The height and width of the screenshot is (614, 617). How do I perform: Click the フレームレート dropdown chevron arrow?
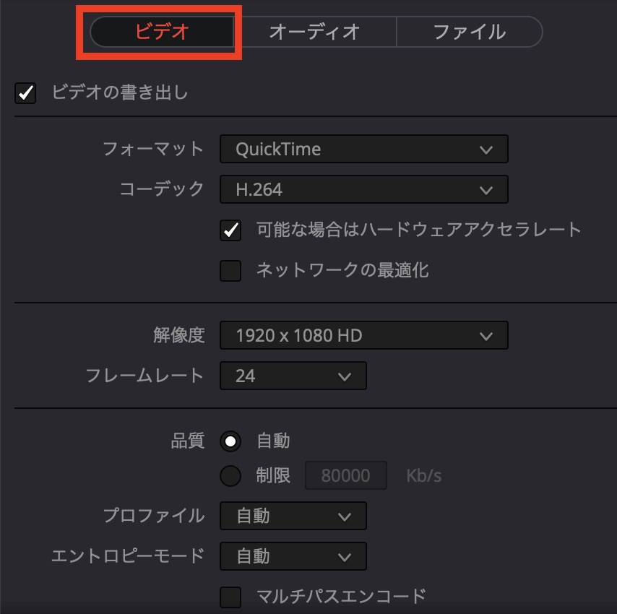pos(344,376)
